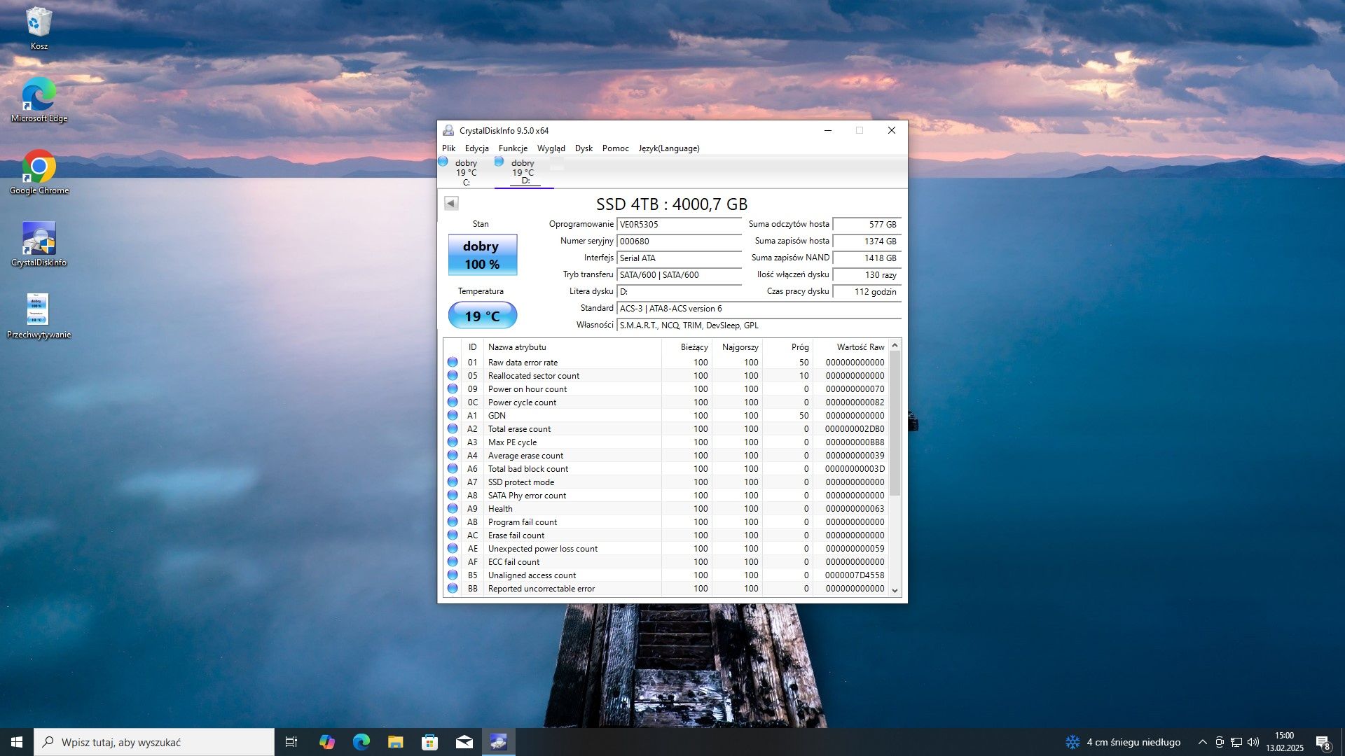Image resolution: width=1345 pixels, height=756 pixels.
Task: Click the Numer seryjny field
Action: 678,241
